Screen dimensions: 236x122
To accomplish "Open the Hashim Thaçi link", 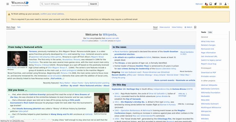I will coord(142,66).
